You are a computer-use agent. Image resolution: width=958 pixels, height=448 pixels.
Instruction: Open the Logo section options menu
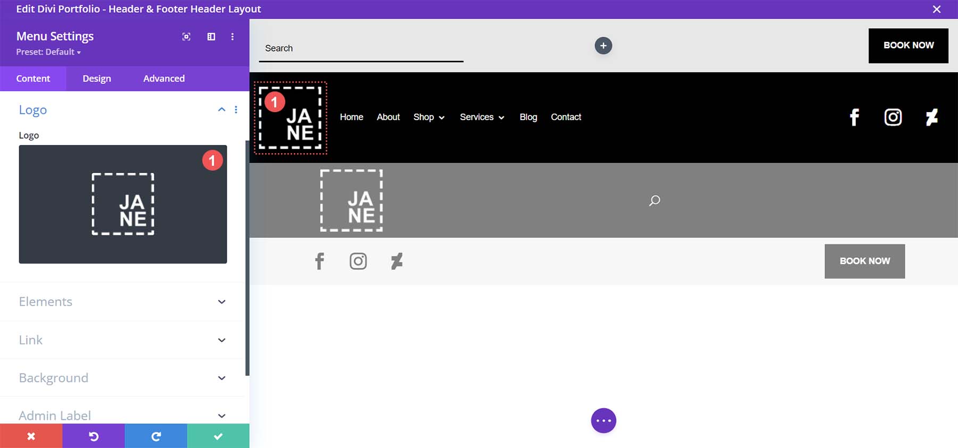236,109
